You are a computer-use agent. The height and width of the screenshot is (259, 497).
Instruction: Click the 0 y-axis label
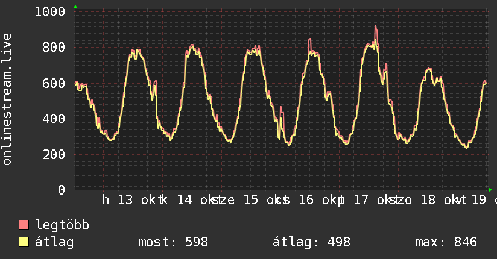[x=62, y=189]
